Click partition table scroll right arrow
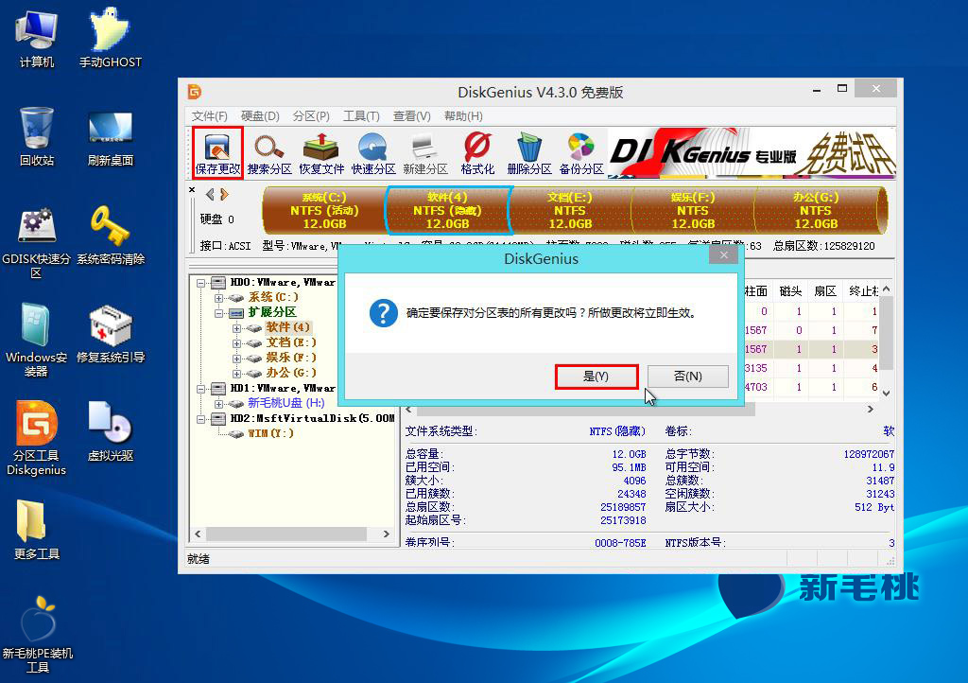Viewport: 968px width, 683px height. 871,409
